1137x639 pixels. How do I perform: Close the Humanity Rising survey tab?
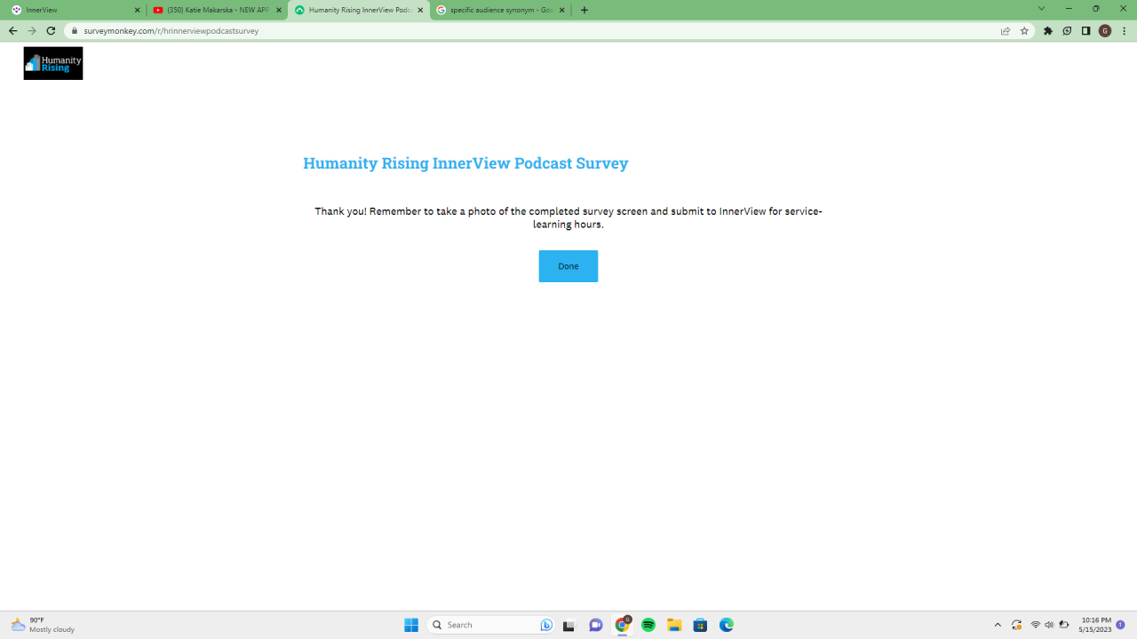pos(420,10)
